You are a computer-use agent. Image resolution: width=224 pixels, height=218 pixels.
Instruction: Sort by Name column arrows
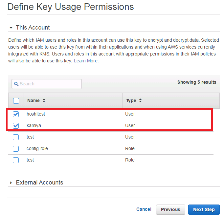[44, 100]
